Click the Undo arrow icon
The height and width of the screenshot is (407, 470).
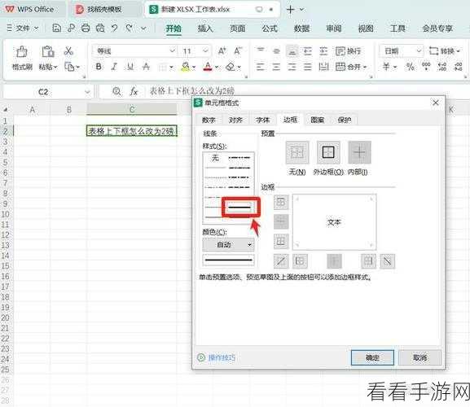(x=114, y=28)
